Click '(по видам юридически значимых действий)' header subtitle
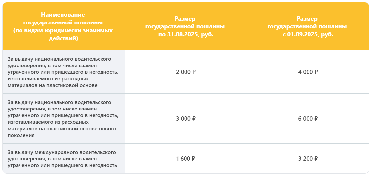This screenshot has width=371, height=176. click(63, 34)
